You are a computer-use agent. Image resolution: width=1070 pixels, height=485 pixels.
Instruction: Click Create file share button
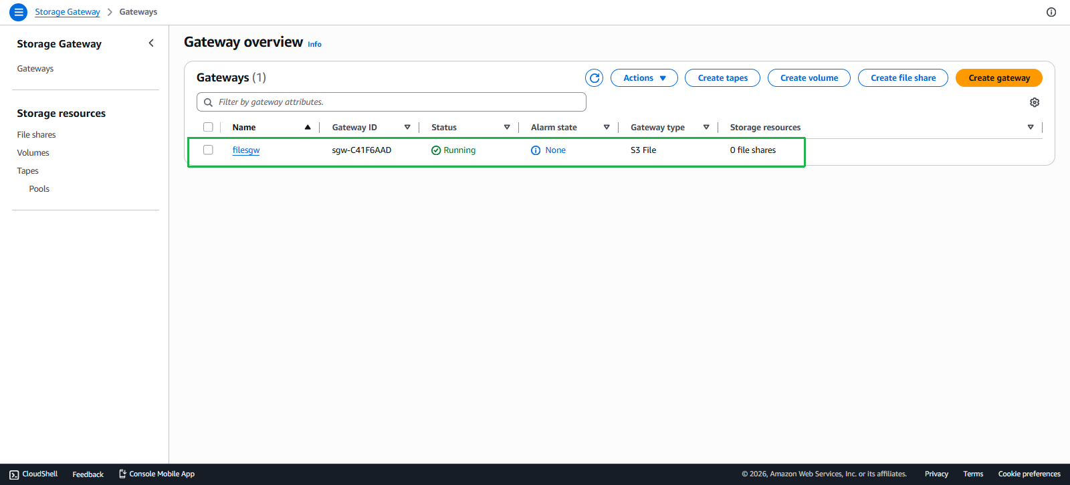903,78
